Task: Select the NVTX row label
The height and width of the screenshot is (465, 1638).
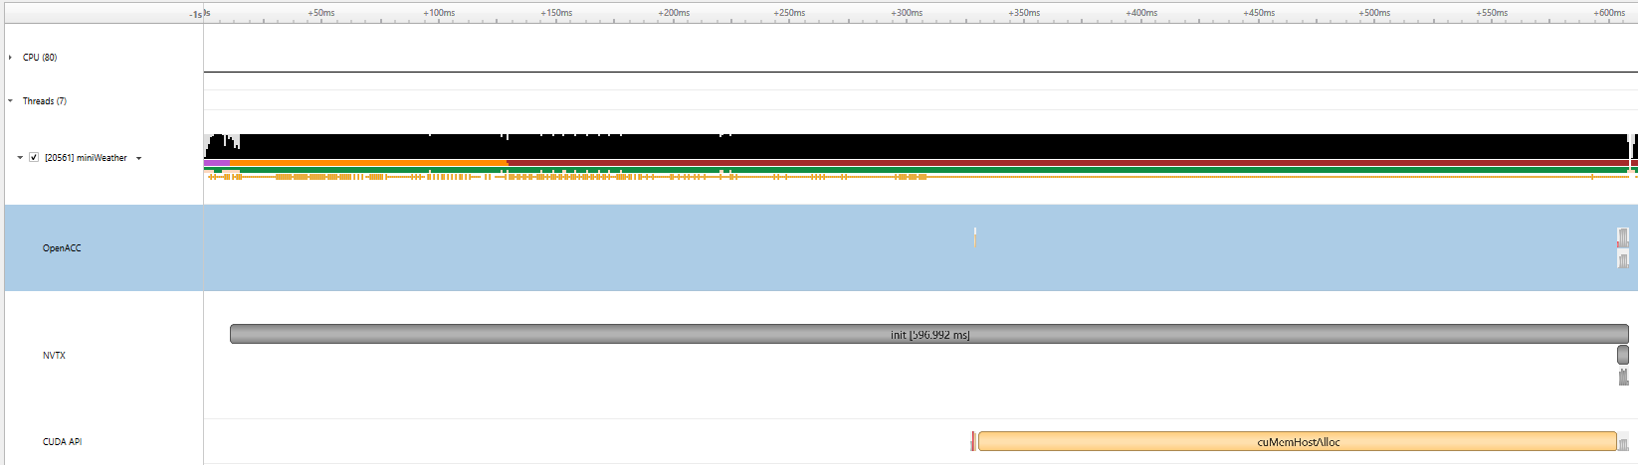Action: [x=54, y=356]
